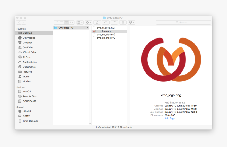Go back with the left chevron button
227x147 pixels.
pyautogui.click(x=19, y=22)
